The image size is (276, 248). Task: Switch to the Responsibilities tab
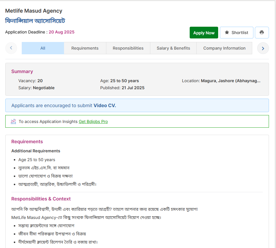pos(128,48)
